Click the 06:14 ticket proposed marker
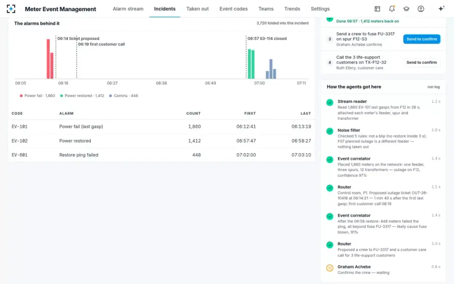454x284 pixels. coord(78,39)
